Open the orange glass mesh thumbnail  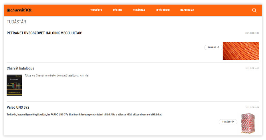[x=241, y=51]
